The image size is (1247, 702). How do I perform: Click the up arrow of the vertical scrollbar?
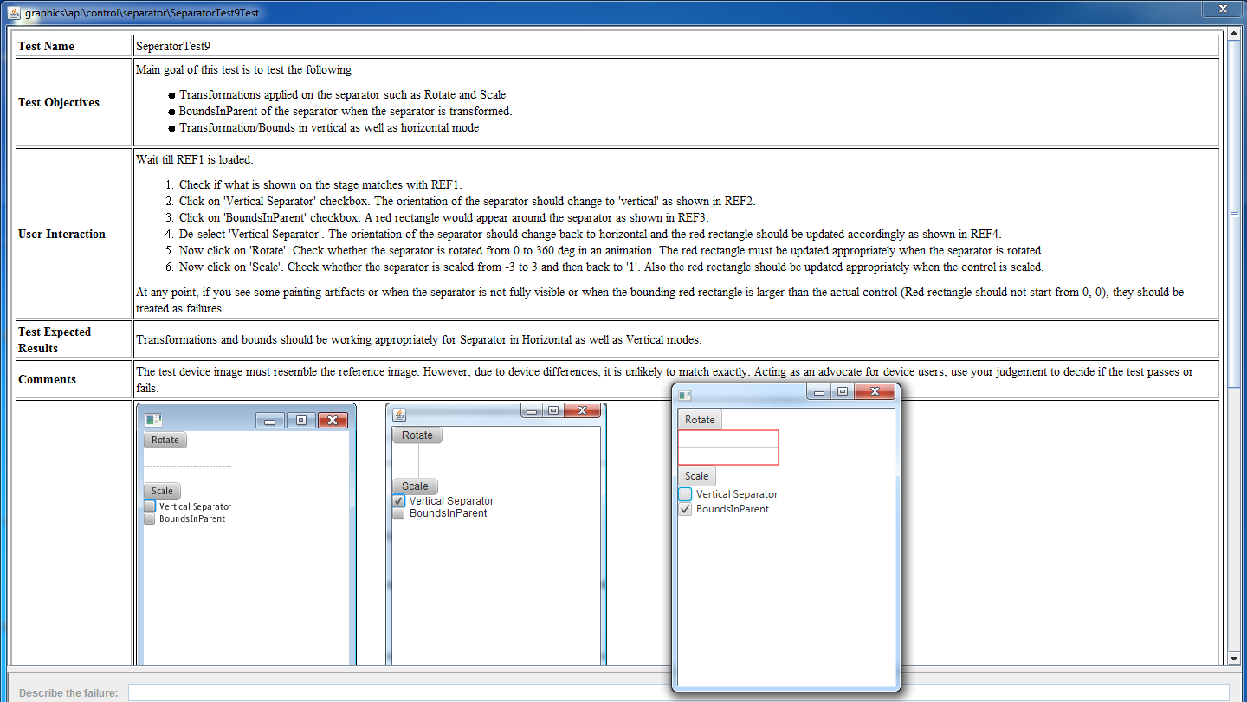(x=1233, y=35)
